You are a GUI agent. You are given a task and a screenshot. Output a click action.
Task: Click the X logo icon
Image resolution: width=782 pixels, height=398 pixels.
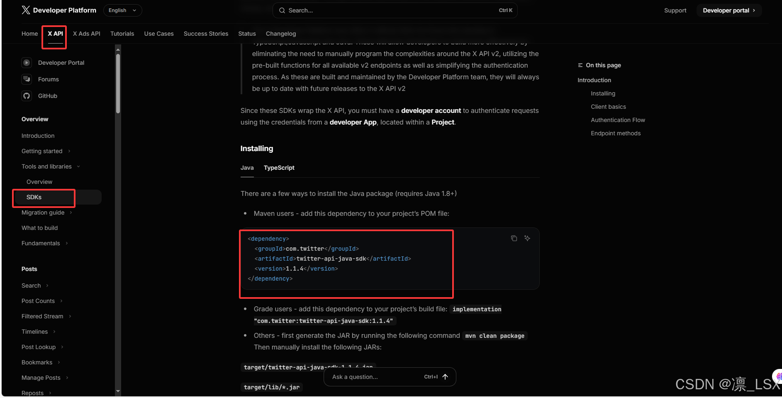[26, 10]
